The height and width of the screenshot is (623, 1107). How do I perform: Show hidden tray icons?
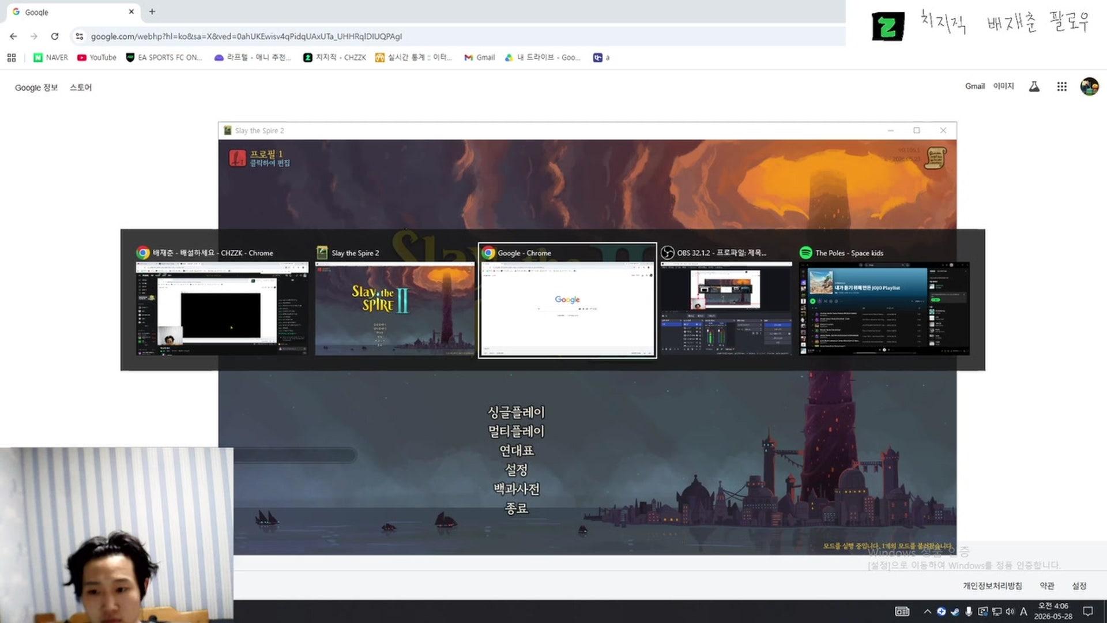point(927,611)
